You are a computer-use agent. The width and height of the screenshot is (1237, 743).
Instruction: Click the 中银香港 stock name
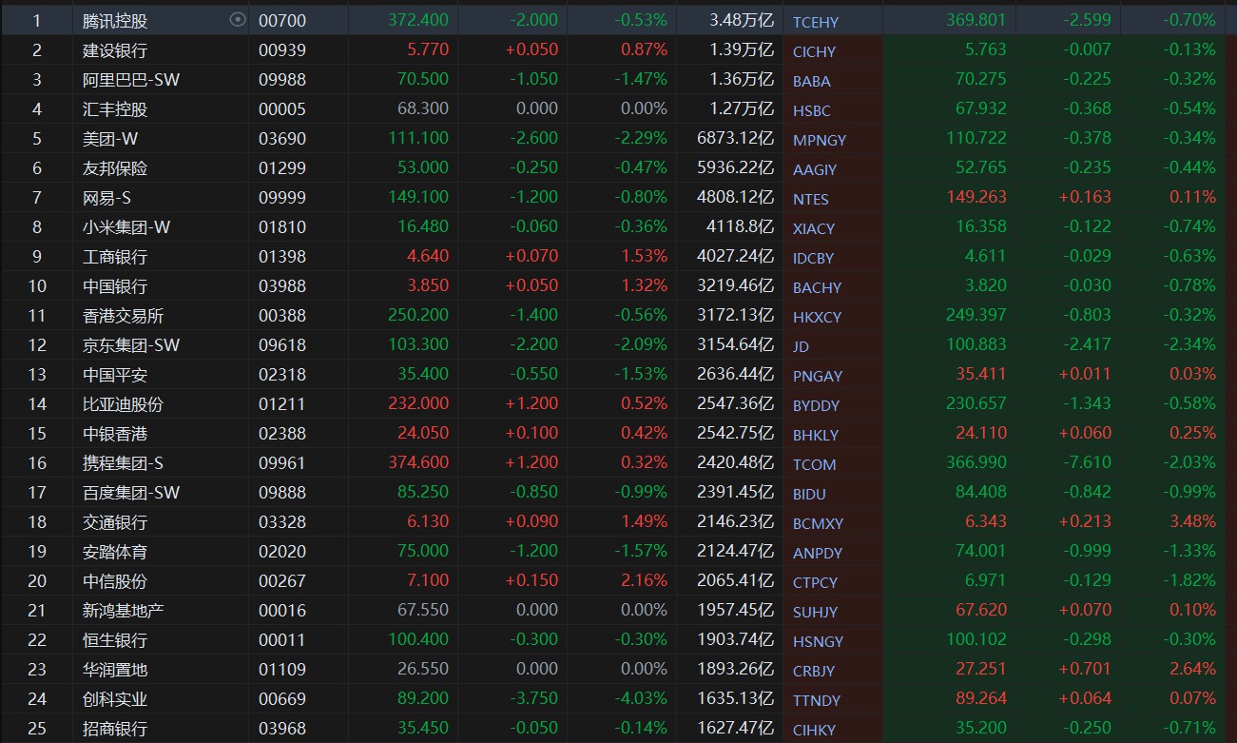tap(115, 434)
